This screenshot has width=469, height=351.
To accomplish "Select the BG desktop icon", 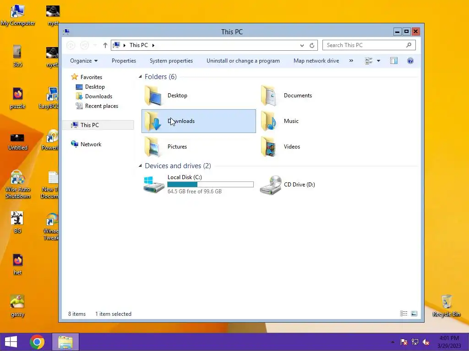I will point(17,223).
